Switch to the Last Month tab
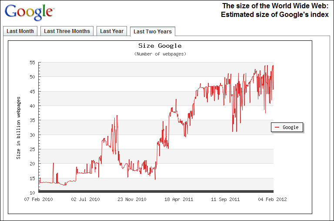 point(20,31)
